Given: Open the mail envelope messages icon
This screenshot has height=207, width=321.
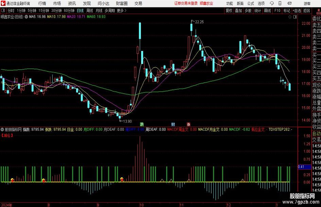Looking at the screenshot, I should point(289,3).
